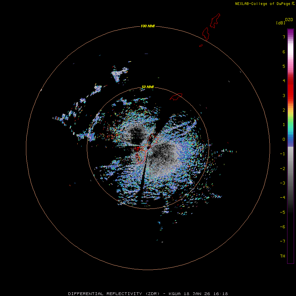This screenshot has width=296, height=296.
Task: Click the 100 NMI range ring label
Action: pyautogui.click(x=148, y=26)
